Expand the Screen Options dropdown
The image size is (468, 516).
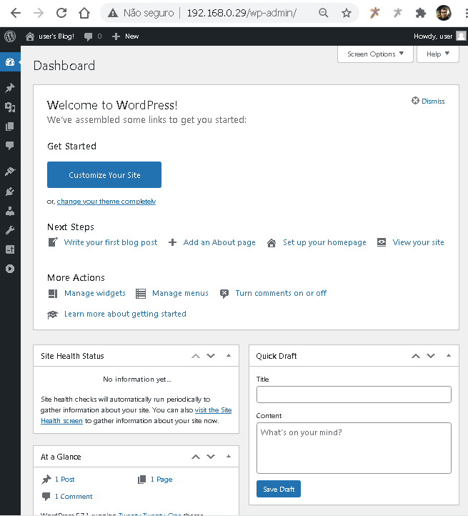375,54
